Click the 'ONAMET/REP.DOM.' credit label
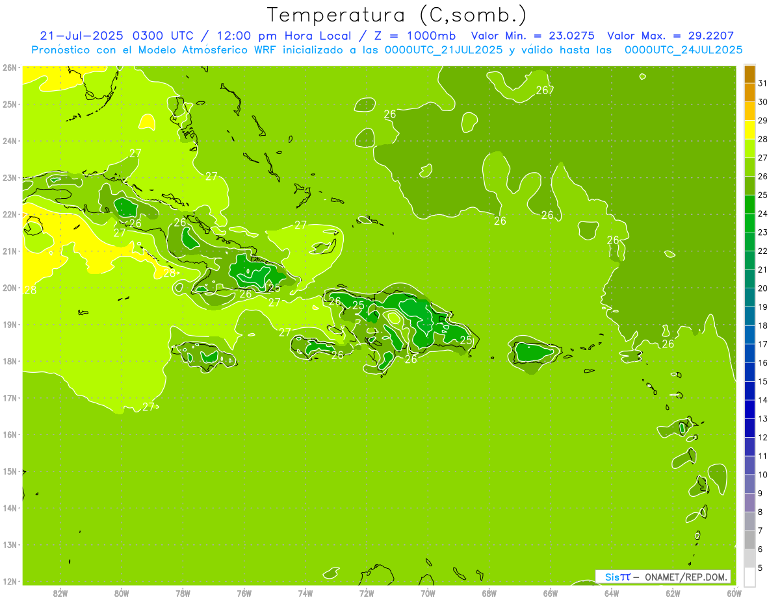Viewport: 780px width, 602px height. point(686,577)
